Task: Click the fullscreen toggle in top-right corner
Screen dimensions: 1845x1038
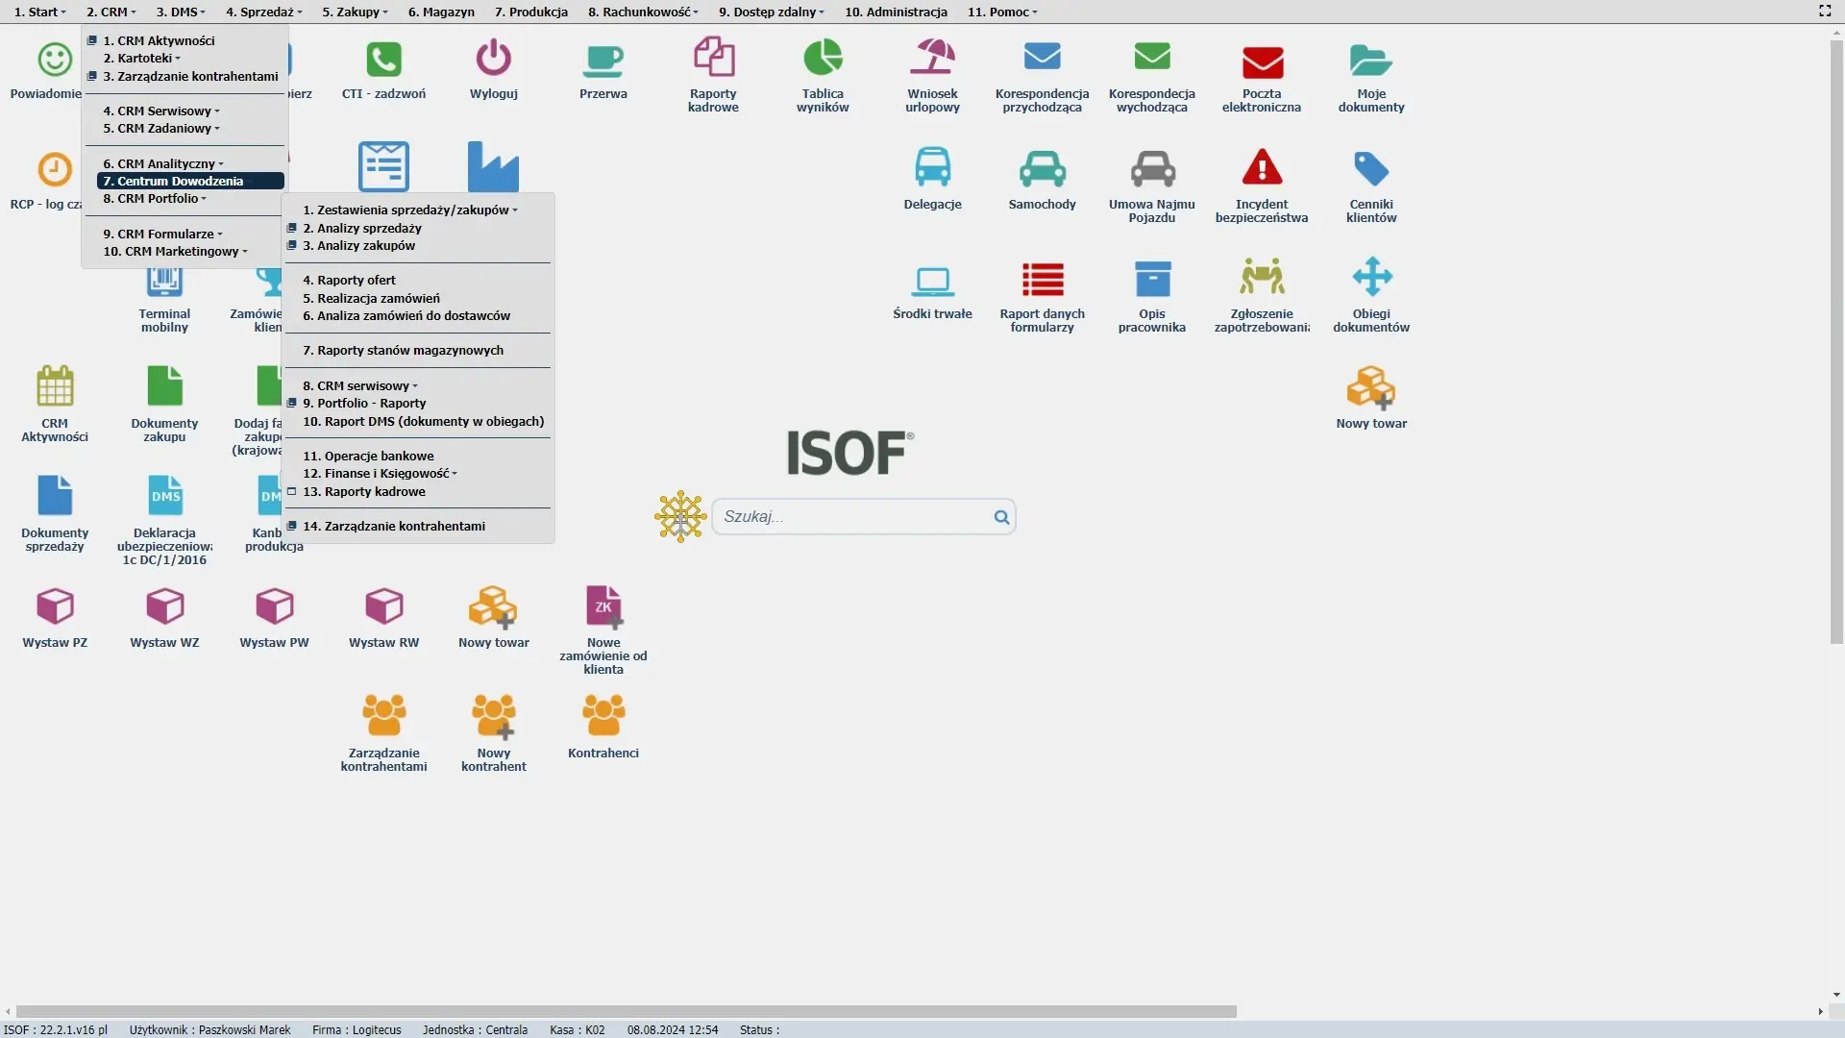Action: pyautogui.click(x=1824, y=12)
